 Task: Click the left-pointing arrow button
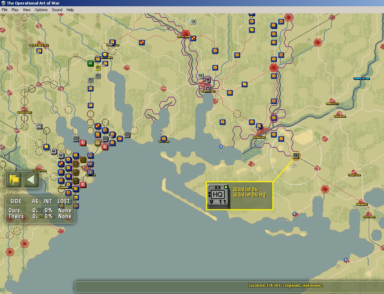click(31, 180)
